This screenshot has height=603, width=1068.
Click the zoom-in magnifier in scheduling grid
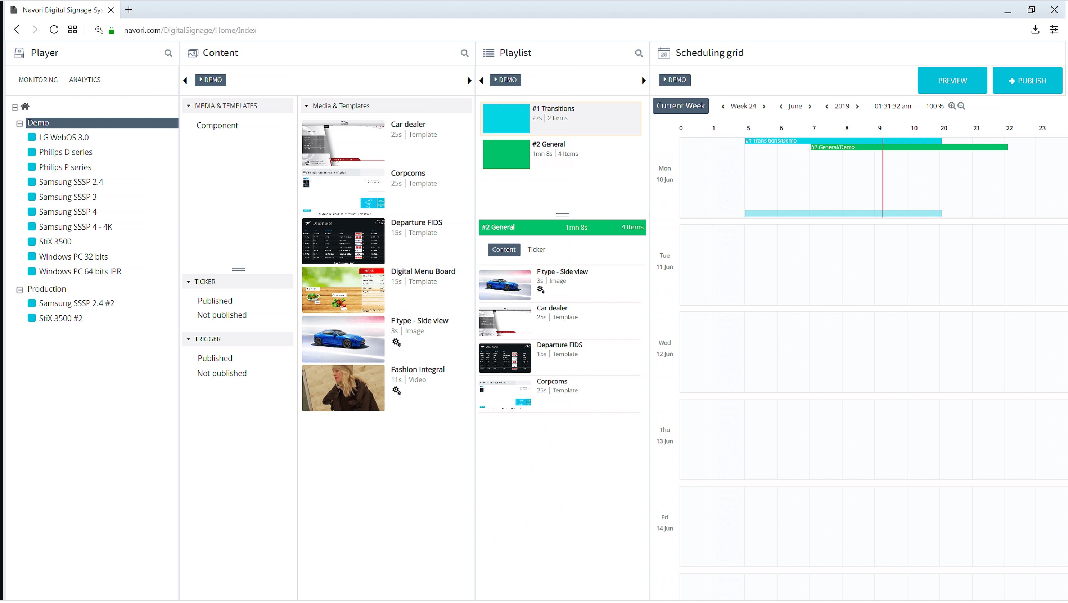click(952, 106)
